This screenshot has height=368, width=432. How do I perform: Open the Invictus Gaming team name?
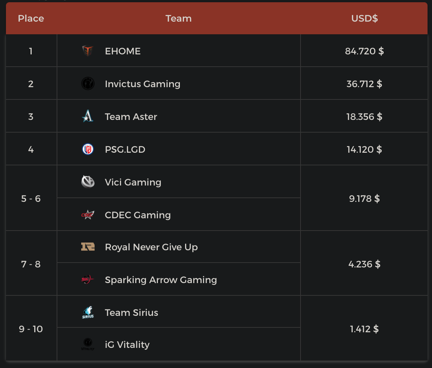click(x=143, y=84)
